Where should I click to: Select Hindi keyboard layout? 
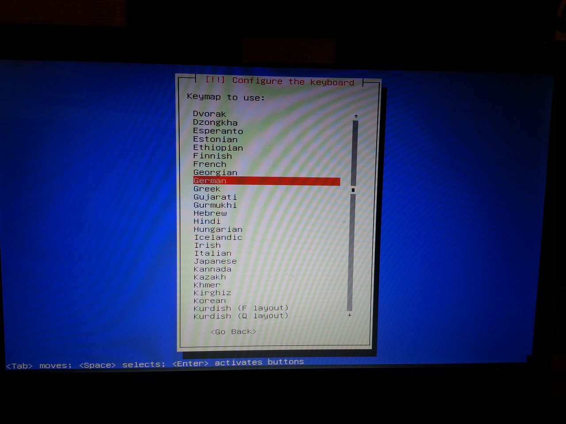207,221
